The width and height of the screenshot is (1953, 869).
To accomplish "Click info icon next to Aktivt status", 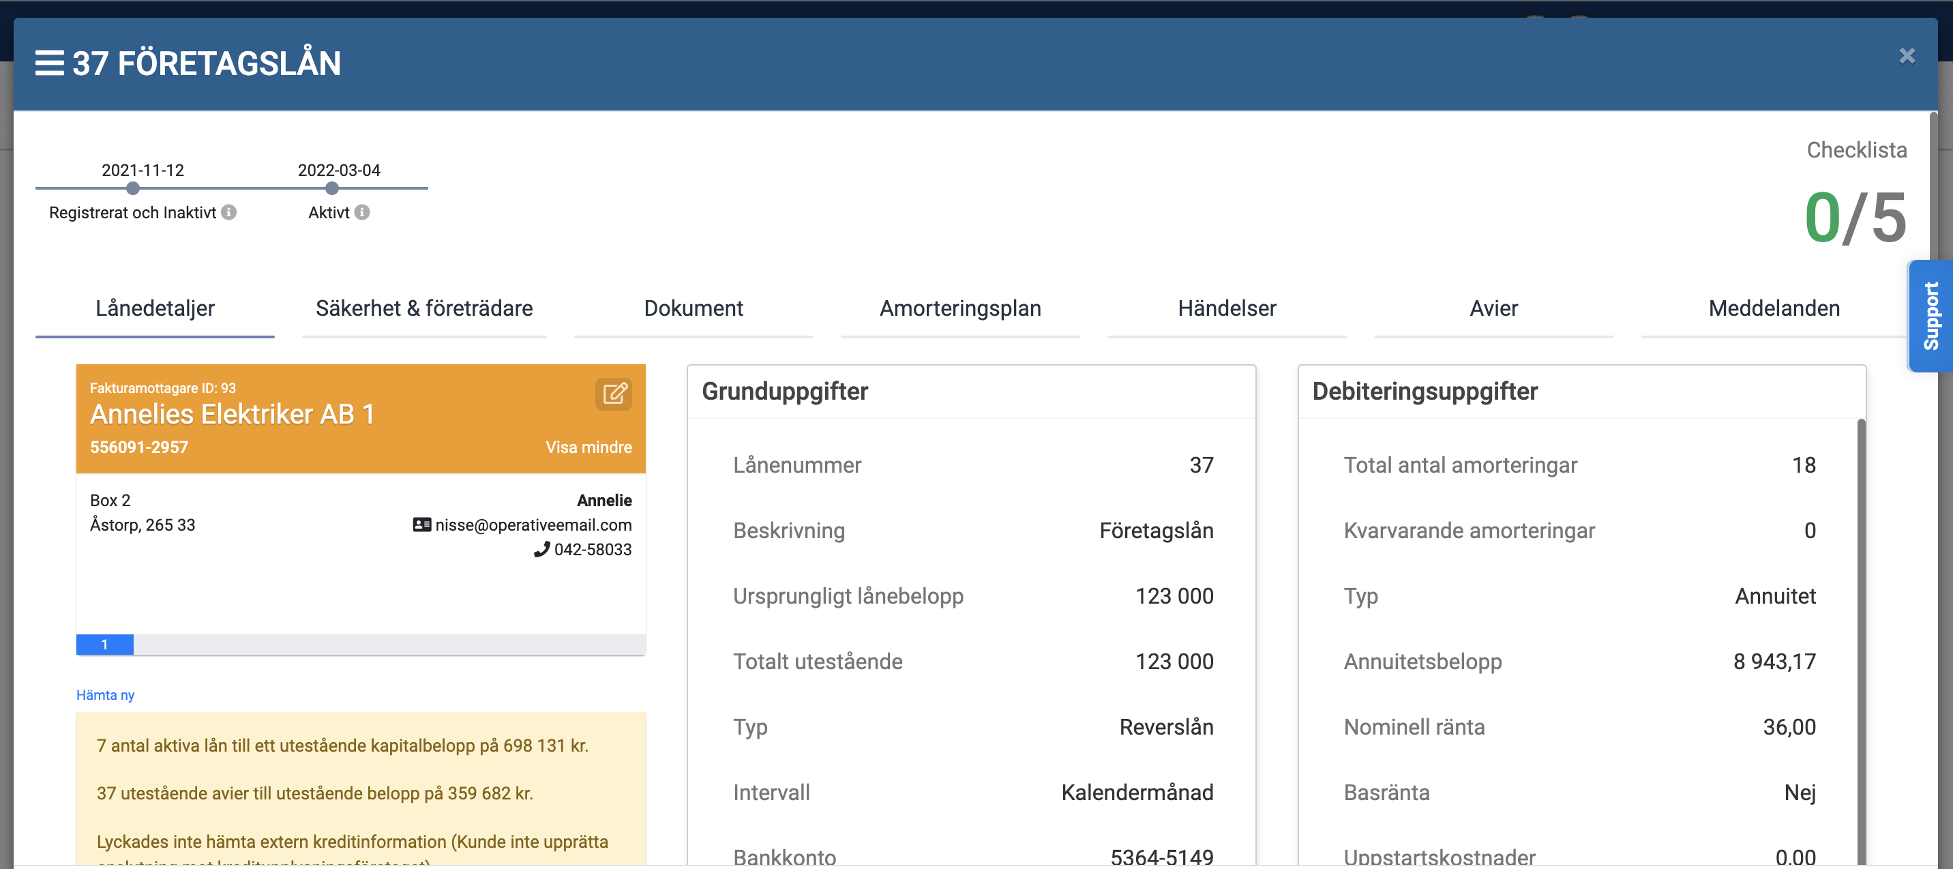I will point(362,212).
